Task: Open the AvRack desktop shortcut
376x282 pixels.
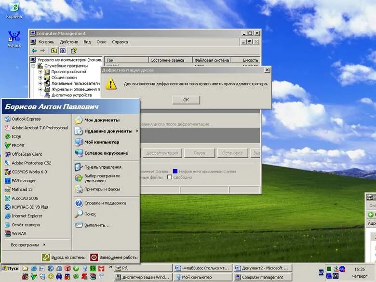Action: (x=14, y=39)
